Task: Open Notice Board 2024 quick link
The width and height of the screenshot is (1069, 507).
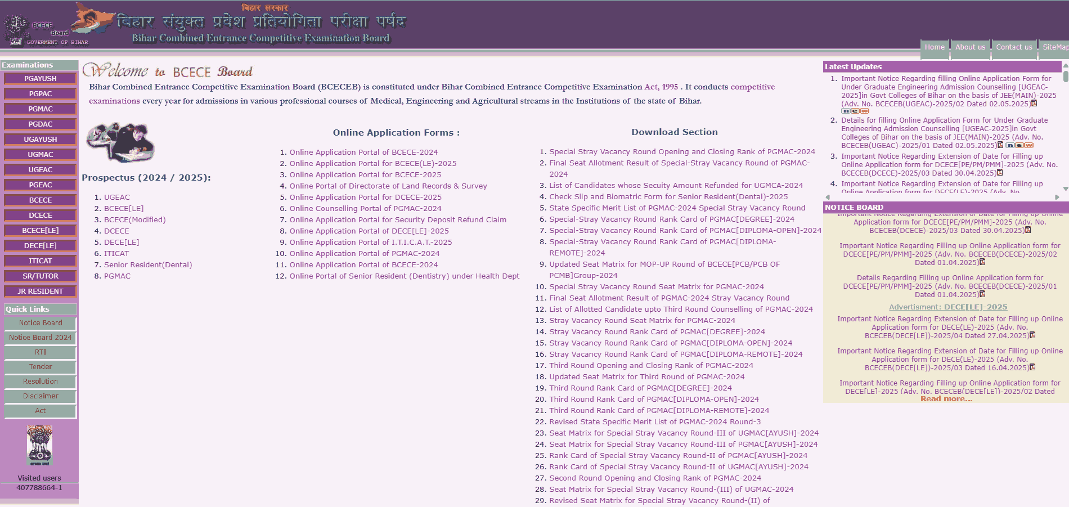Action: click(40, 338)
